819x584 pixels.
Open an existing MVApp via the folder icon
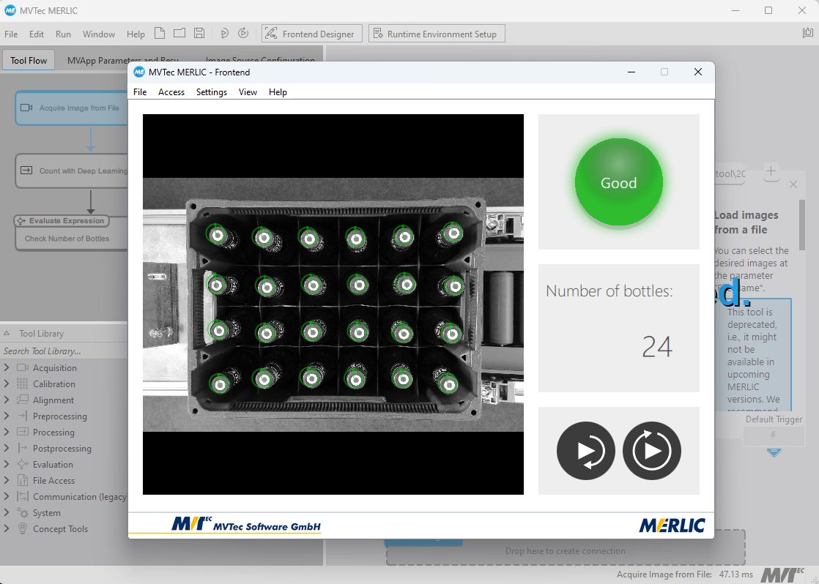179,33
